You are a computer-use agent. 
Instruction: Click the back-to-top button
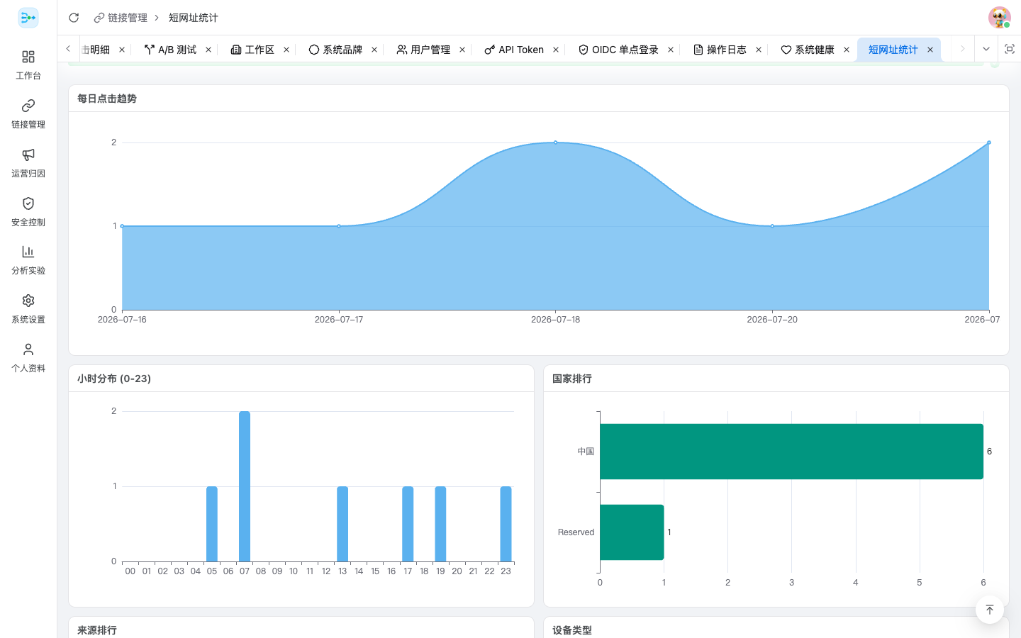click(x=990, y=610)
